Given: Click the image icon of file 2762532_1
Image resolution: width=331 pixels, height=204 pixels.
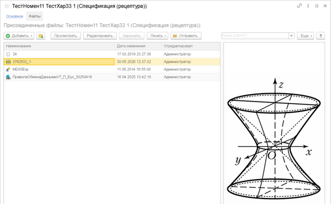Looking at the screenshot, I should (x=8, y=62).
